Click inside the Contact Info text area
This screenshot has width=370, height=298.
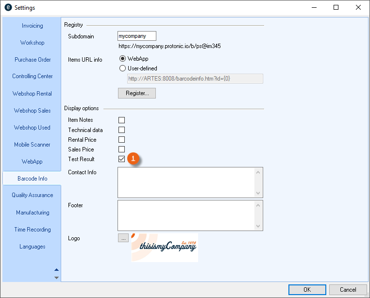tap(186, 182)
